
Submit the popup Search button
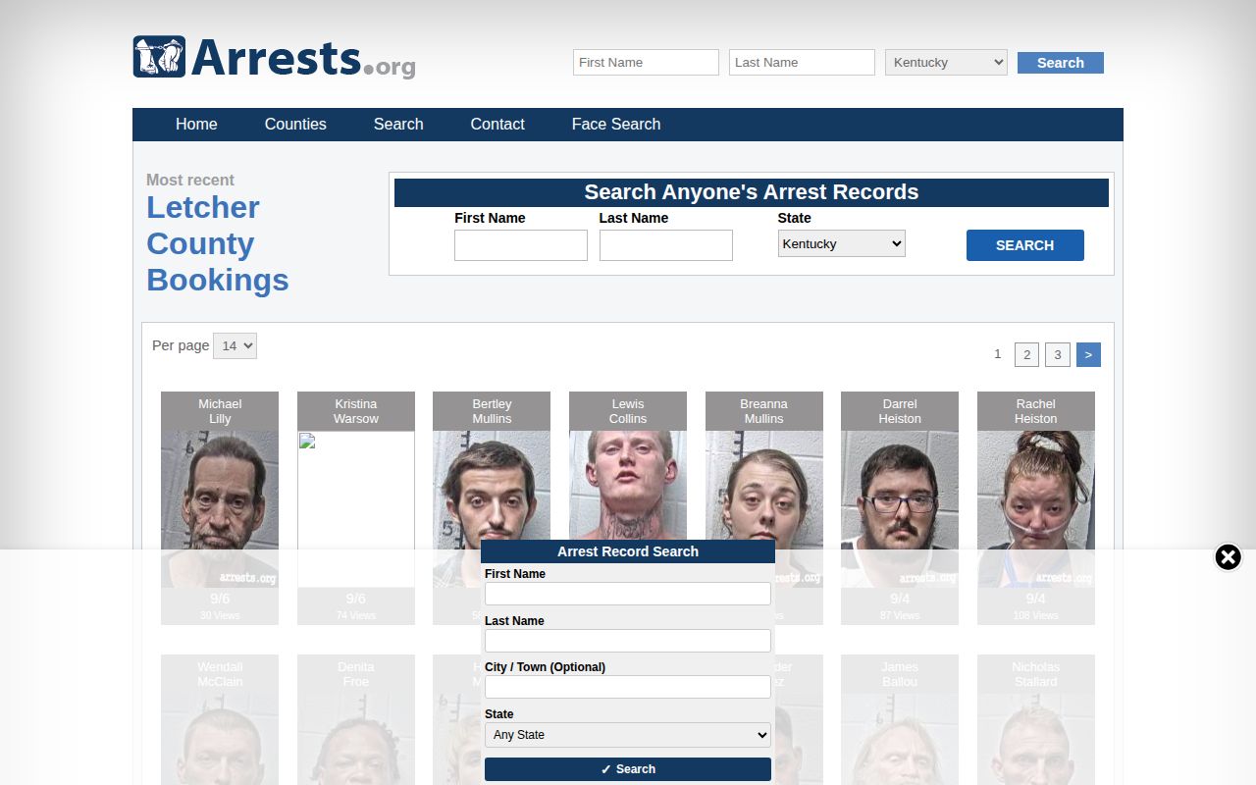point(628,769)
